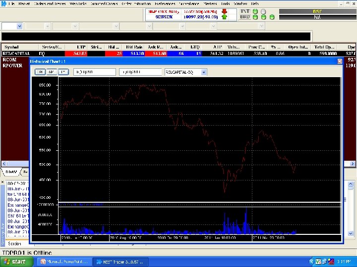The image size is (357, 267).
Task: Open the Masters menu
Action: (x=210, y=3)
